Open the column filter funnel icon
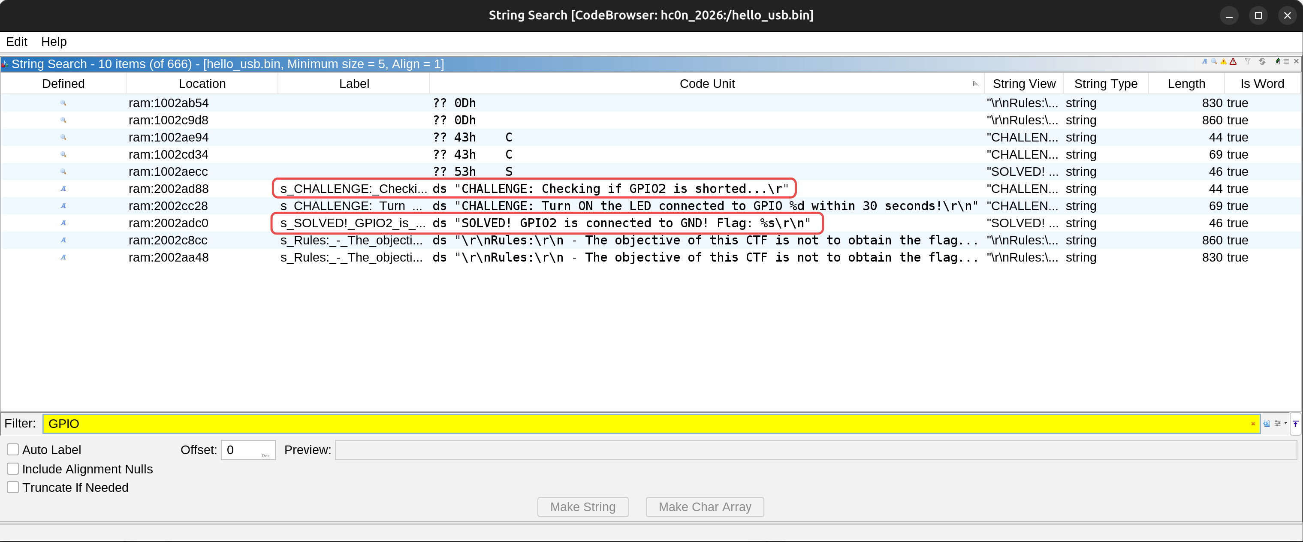1303x542 pixels. point(1247,62)
